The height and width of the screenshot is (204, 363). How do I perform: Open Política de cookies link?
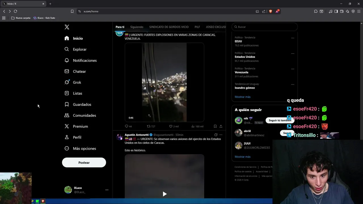[x=243, y=172]
